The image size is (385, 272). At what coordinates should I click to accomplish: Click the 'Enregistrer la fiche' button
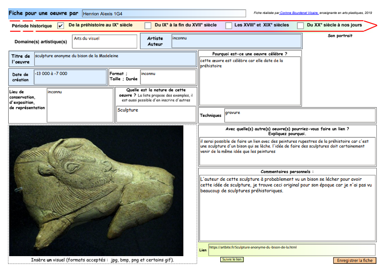tap(354, 260)
